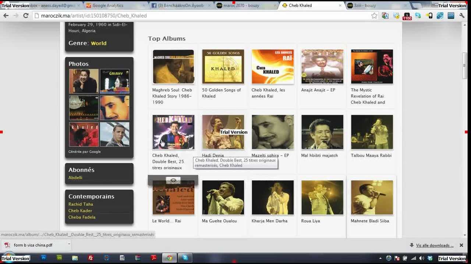
Task: Open FileZilla from the taskbar
Action: 91,258
